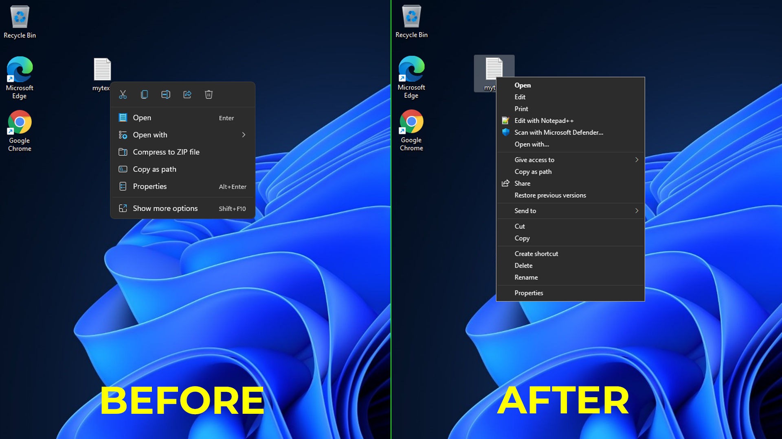Viewport: 782px width, 439px height.
Task: Select Scan with Microsoft Defender option
Action: click(x=558, y=133)
